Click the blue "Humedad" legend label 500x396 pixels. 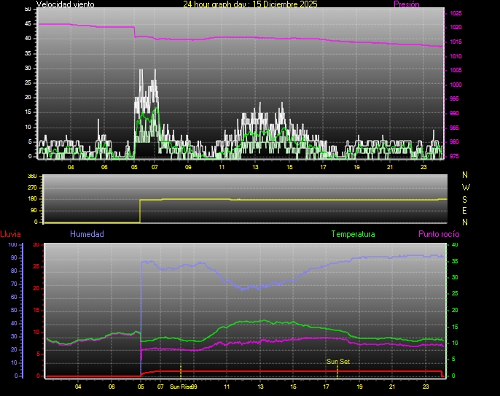[87, 234]
